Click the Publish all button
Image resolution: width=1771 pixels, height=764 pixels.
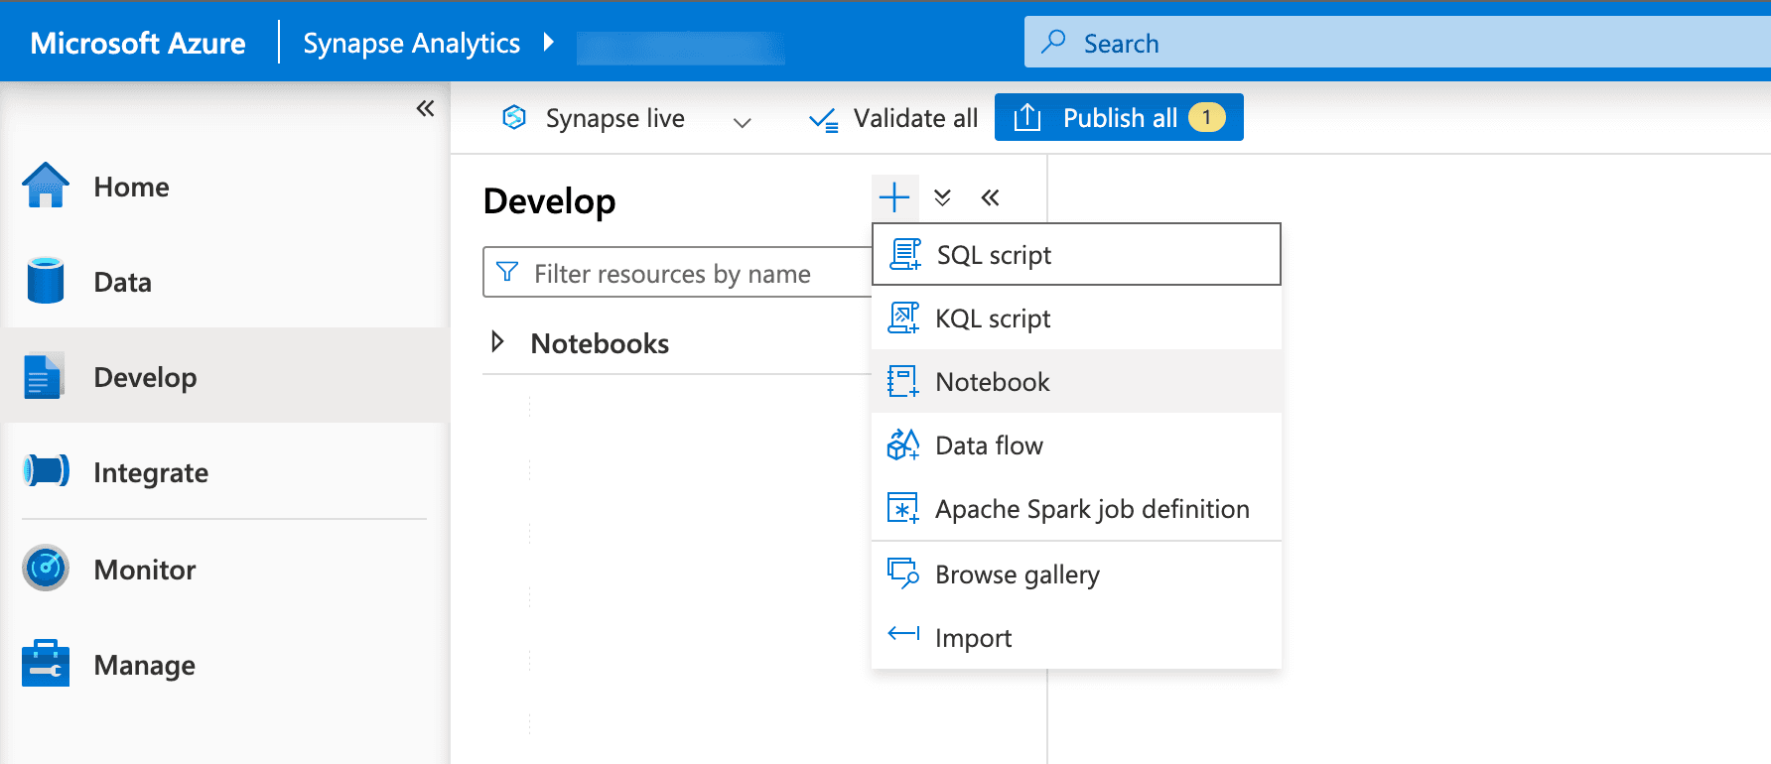(1119, 118)
